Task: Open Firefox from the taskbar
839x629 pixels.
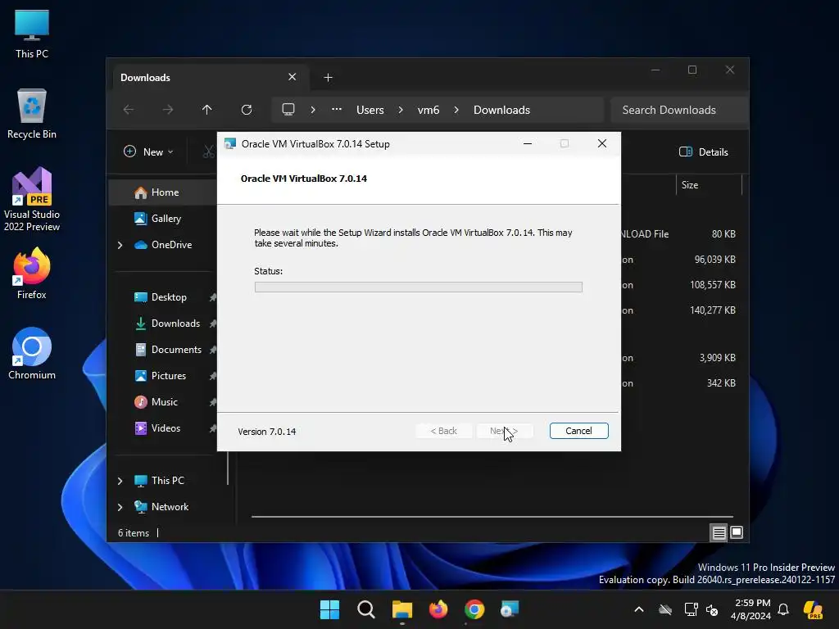Action: tap(438, 609)
